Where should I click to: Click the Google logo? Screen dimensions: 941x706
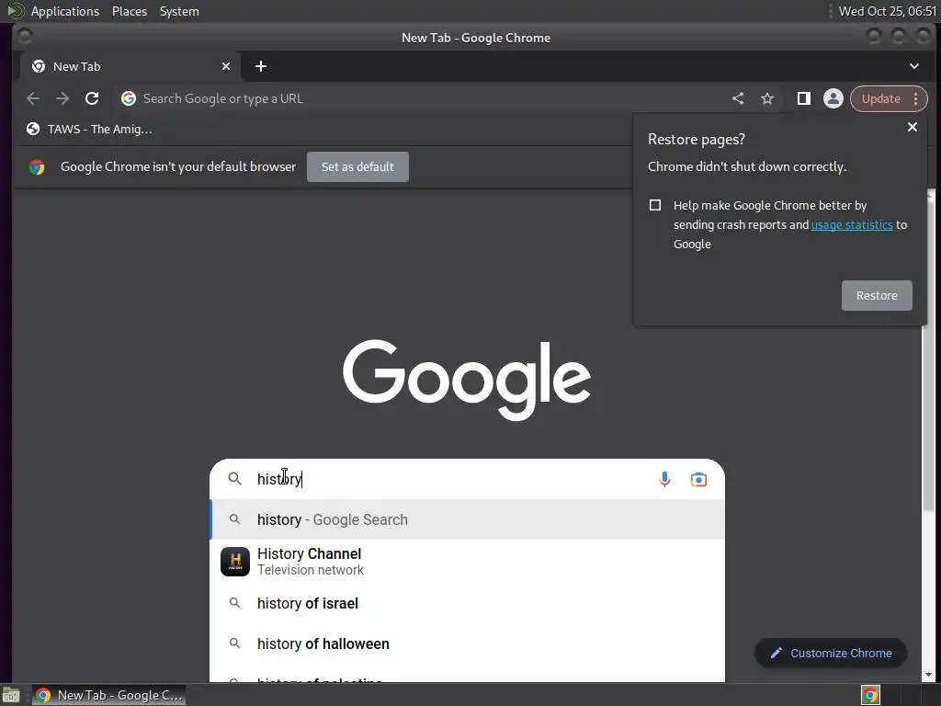coord(467,380)
